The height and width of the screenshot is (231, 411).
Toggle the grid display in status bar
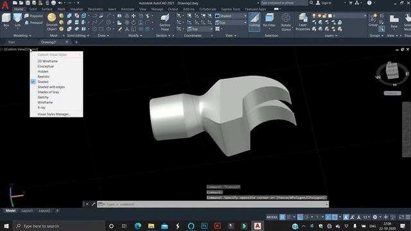283,217
